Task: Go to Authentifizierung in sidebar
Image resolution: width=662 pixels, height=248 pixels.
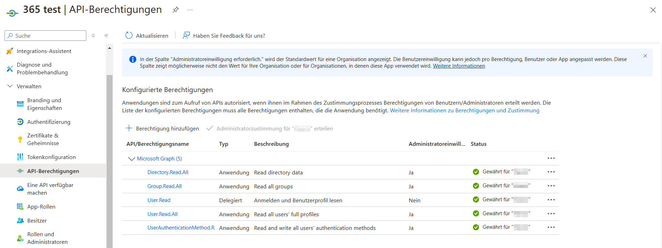Action: click(x=49, y=122)
